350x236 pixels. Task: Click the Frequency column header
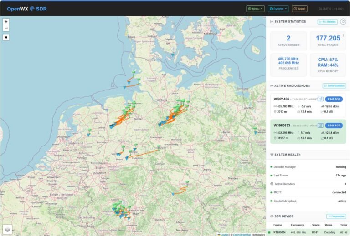click(x=297, y=225)
